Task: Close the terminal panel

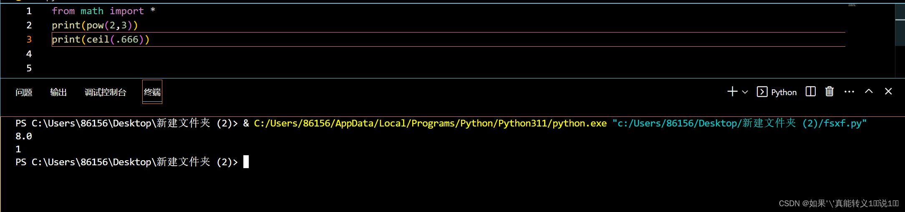Action: [x=888, y=91]
